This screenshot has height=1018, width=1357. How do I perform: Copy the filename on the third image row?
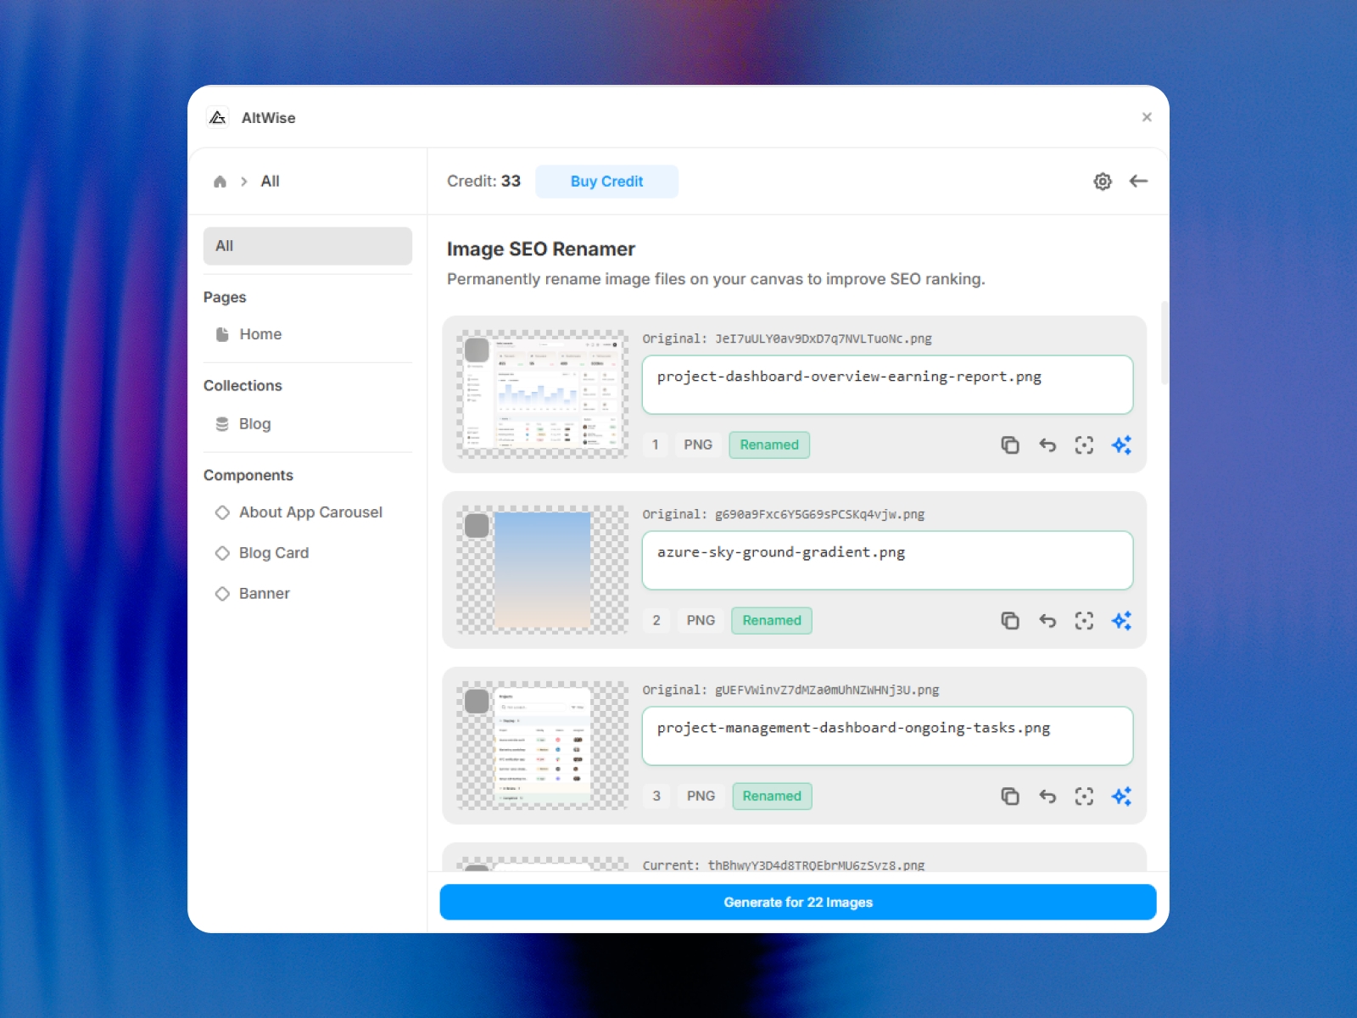tap(1010, 796)
